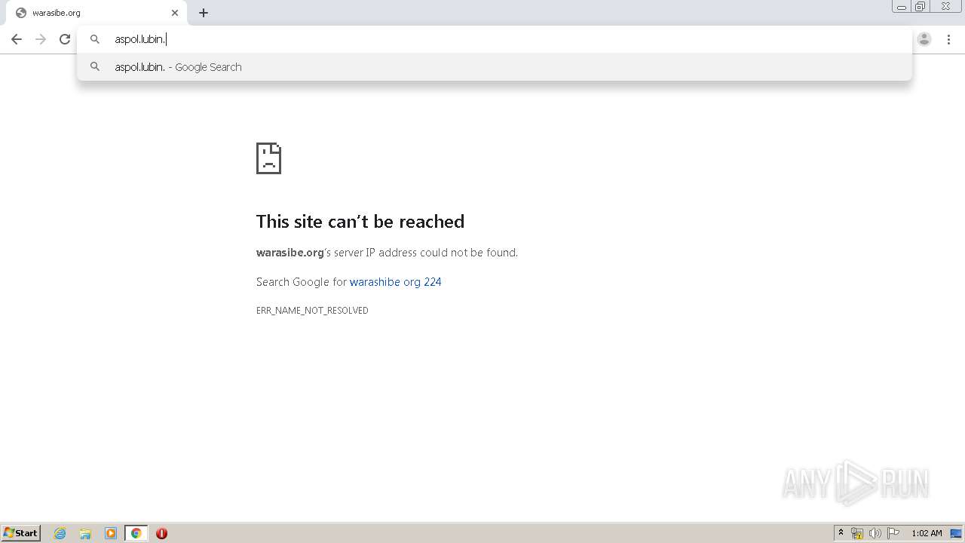Open the Action Center flag icon
This screenshot has height=543, width=965.
pos(893,533)
